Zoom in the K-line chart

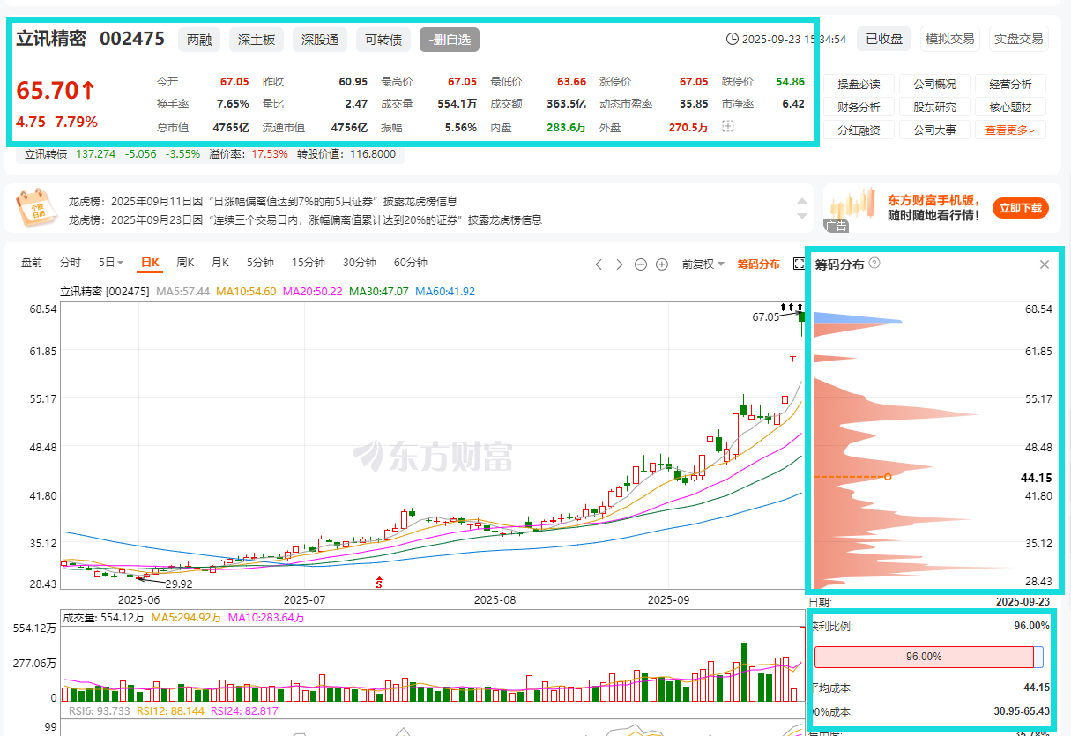(662, 264)
